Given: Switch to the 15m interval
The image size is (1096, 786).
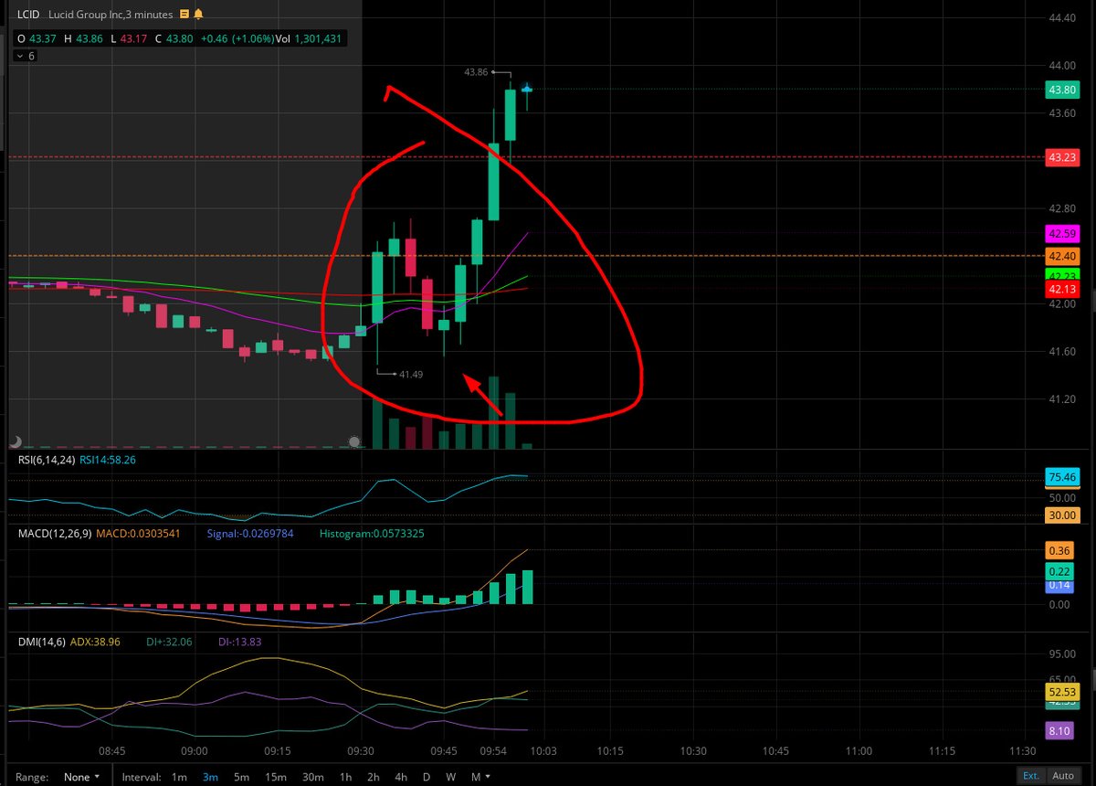Looking at the screenshot, I should coord(275,777).
